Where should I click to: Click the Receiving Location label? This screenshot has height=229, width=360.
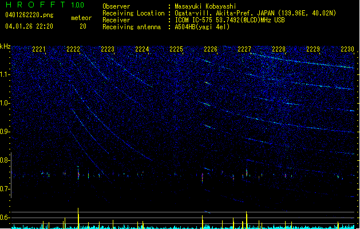[133, 13]
